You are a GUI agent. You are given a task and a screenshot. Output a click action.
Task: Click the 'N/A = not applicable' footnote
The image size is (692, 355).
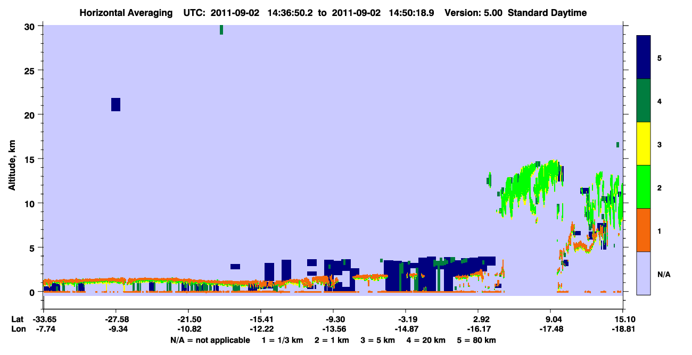[210, 340]
